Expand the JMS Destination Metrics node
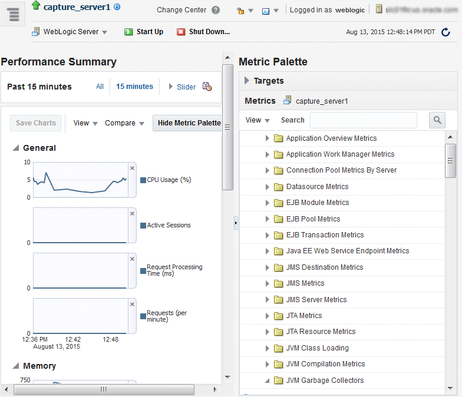This screenshot has width=462, height=397. 267,267
